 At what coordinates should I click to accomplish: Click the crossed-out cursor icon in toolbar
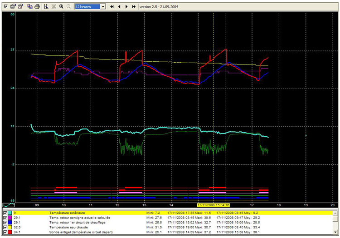tap(53, 7)
